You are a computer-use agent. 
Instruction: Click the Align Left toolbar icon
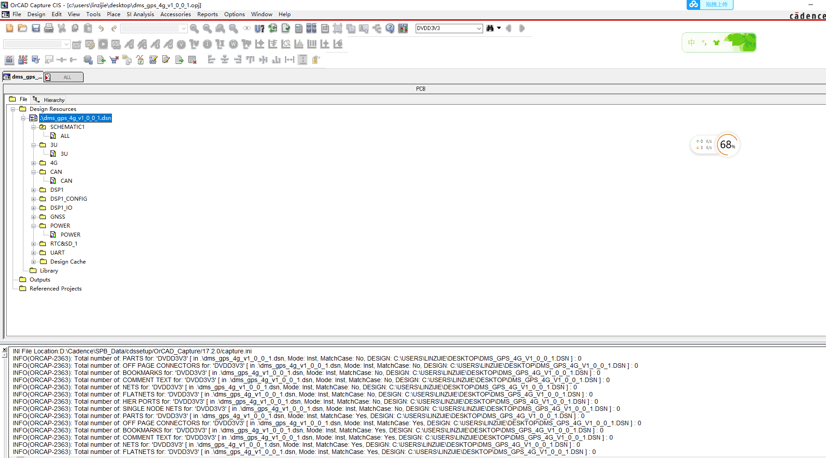point(212,60)
